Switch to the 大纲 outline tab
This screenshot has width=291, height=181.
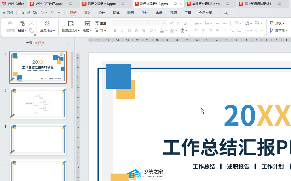(29, 43)
